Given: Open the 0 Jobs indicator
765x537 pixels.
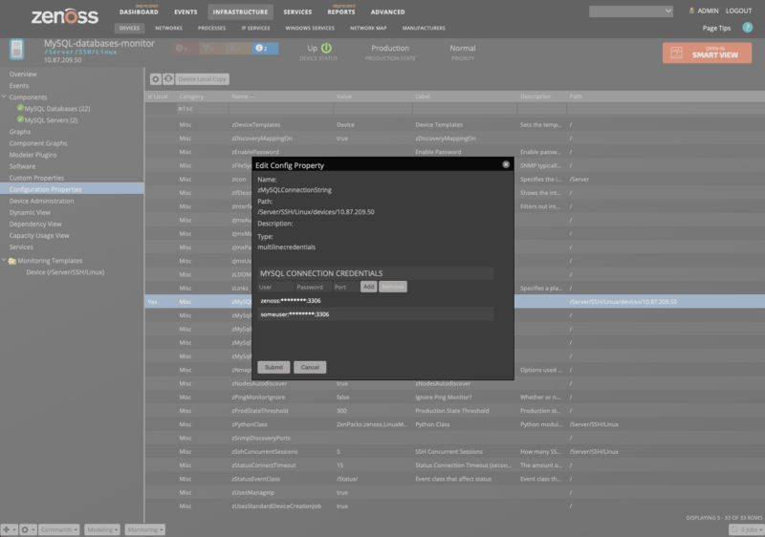Looking at the screenshot, I should (745, 529).
